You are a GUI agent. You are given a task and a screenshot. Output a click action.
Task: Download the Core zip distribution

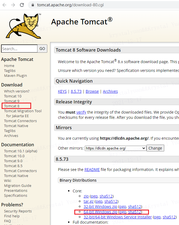coord(86,196)
